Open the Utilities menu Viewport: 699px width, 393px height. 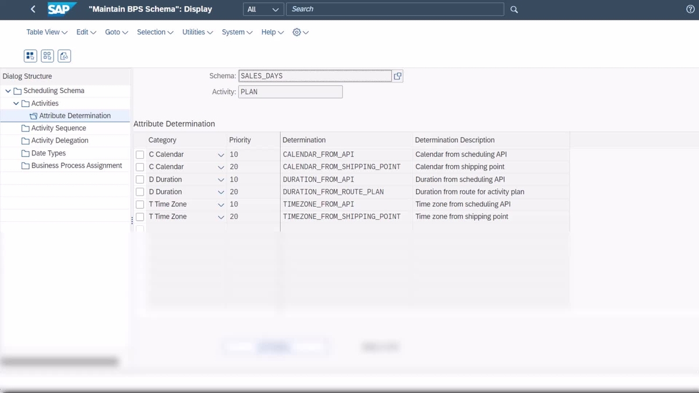point(194,33)
